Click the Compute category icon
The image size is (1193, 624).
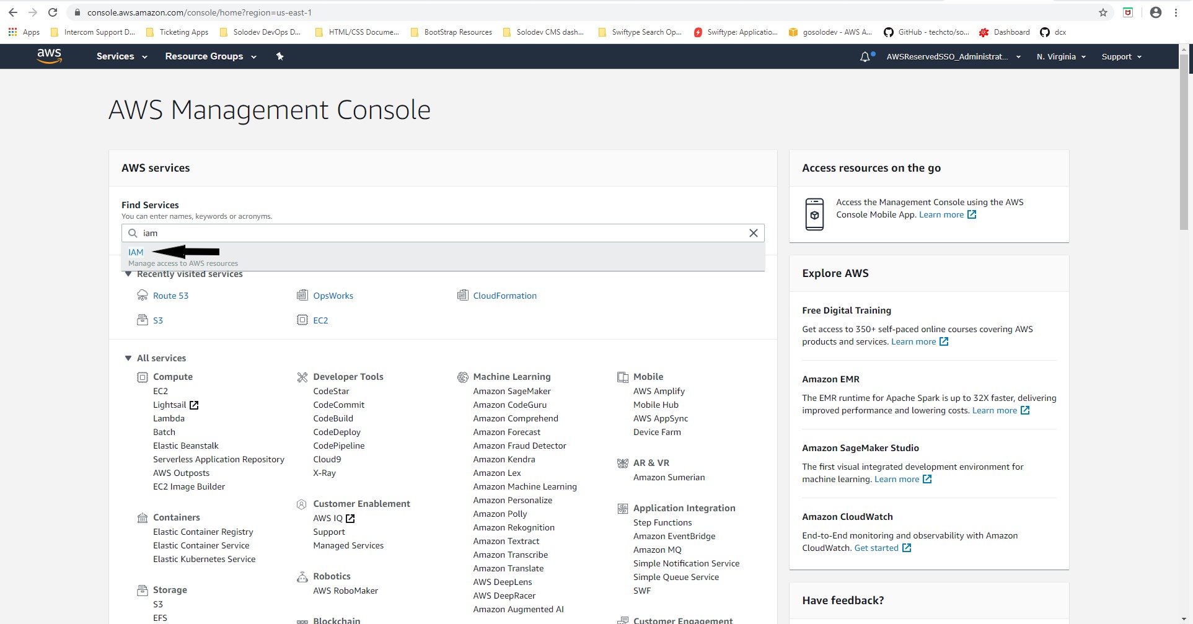coord(143,377)
